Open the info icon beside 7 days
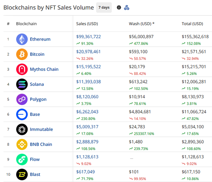The image size is (212, 182). pyautogui.click(x=119, y=7)
